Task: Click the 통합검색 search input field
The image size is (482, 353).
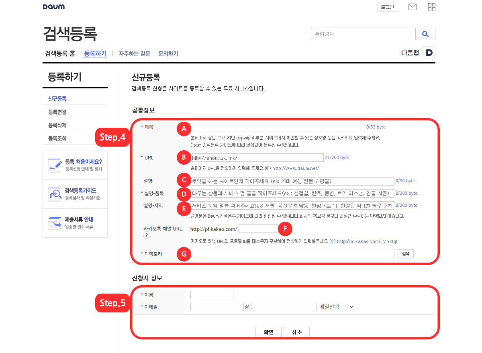Action: [x=363, y=34]
